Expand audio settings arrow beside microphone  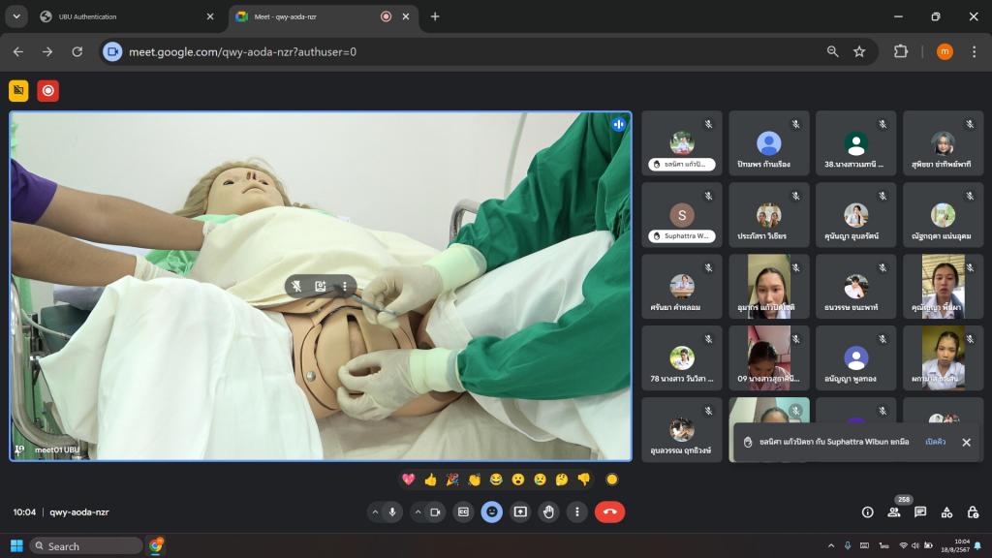[375, 512]
